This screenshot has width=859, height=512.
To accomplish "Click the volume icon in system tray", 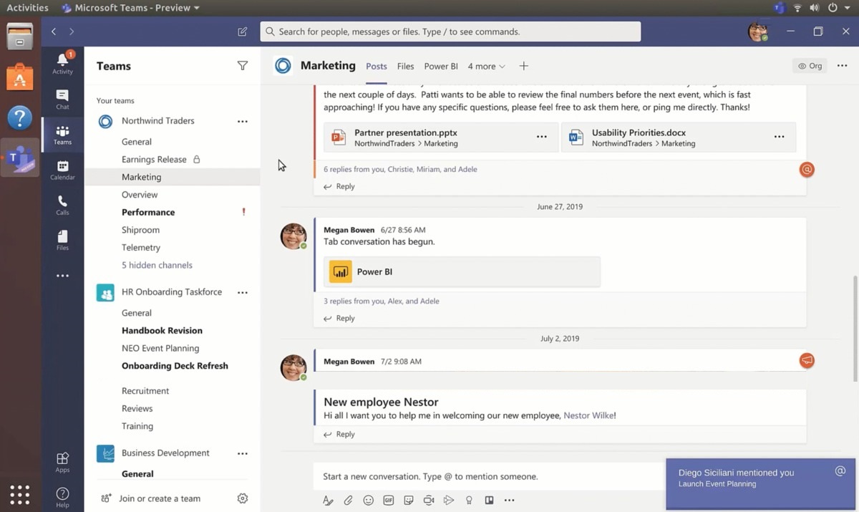I will pyautogui.click(x=815, y=8).
